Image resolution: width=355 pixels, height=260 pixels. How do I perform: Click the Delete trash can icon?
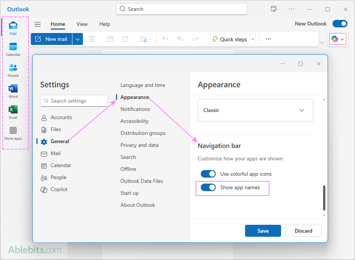click(92, 39)
